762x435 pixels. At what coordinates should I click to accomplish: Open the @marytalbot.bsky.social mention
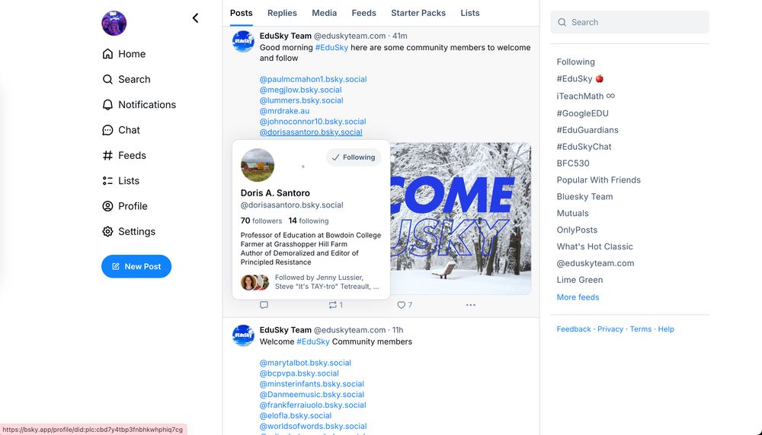[306, 363]
